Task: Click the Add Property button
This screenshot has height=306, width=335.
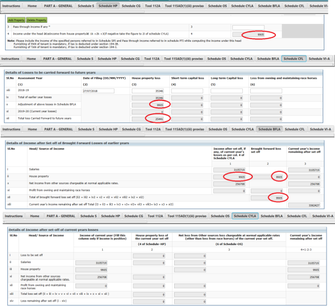Action: [x=16, y=20]
